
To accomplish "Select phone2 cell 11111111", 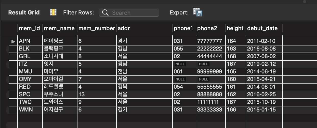I will [x=210, y=102].
